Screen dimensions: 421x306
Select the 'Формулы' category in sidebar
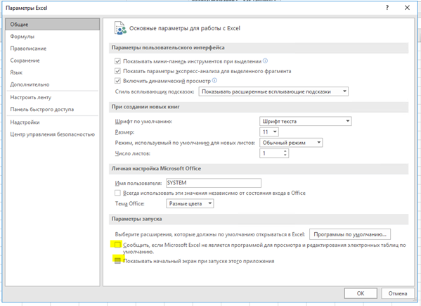22,37
